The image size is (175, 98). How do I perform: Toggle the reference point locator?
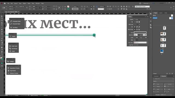tap(4, 8)
